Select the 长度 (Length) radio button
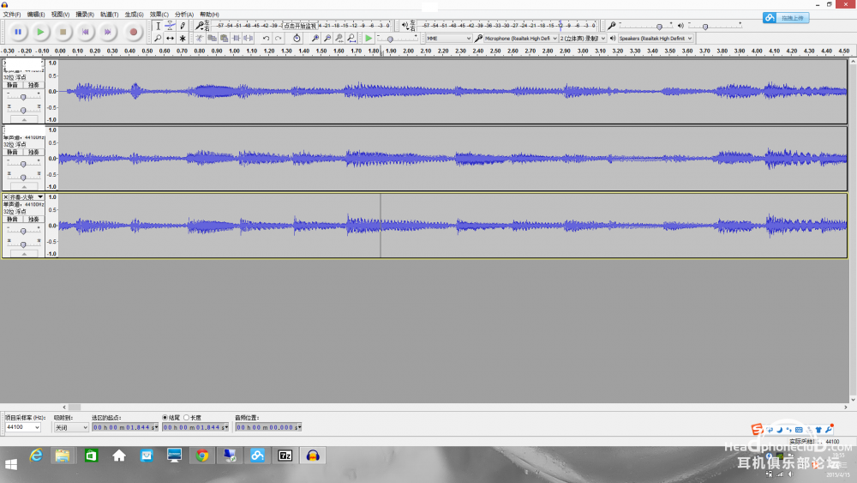Image resolution: width=857 pixels, height=483 pixels. coord(186,417)
